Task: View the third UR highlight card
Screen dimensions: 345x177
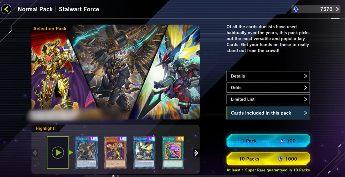Action: click(x=144, y=153)
